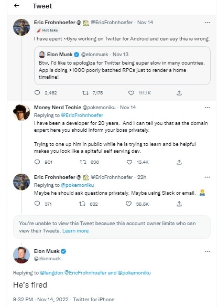Share Money Nerd Techie's tweet

click(179, 162)
